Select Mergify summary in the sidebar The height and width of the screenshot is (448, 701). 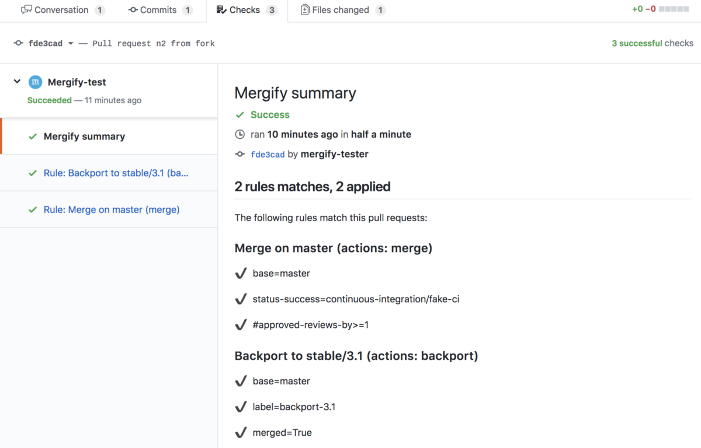(84, 136)
